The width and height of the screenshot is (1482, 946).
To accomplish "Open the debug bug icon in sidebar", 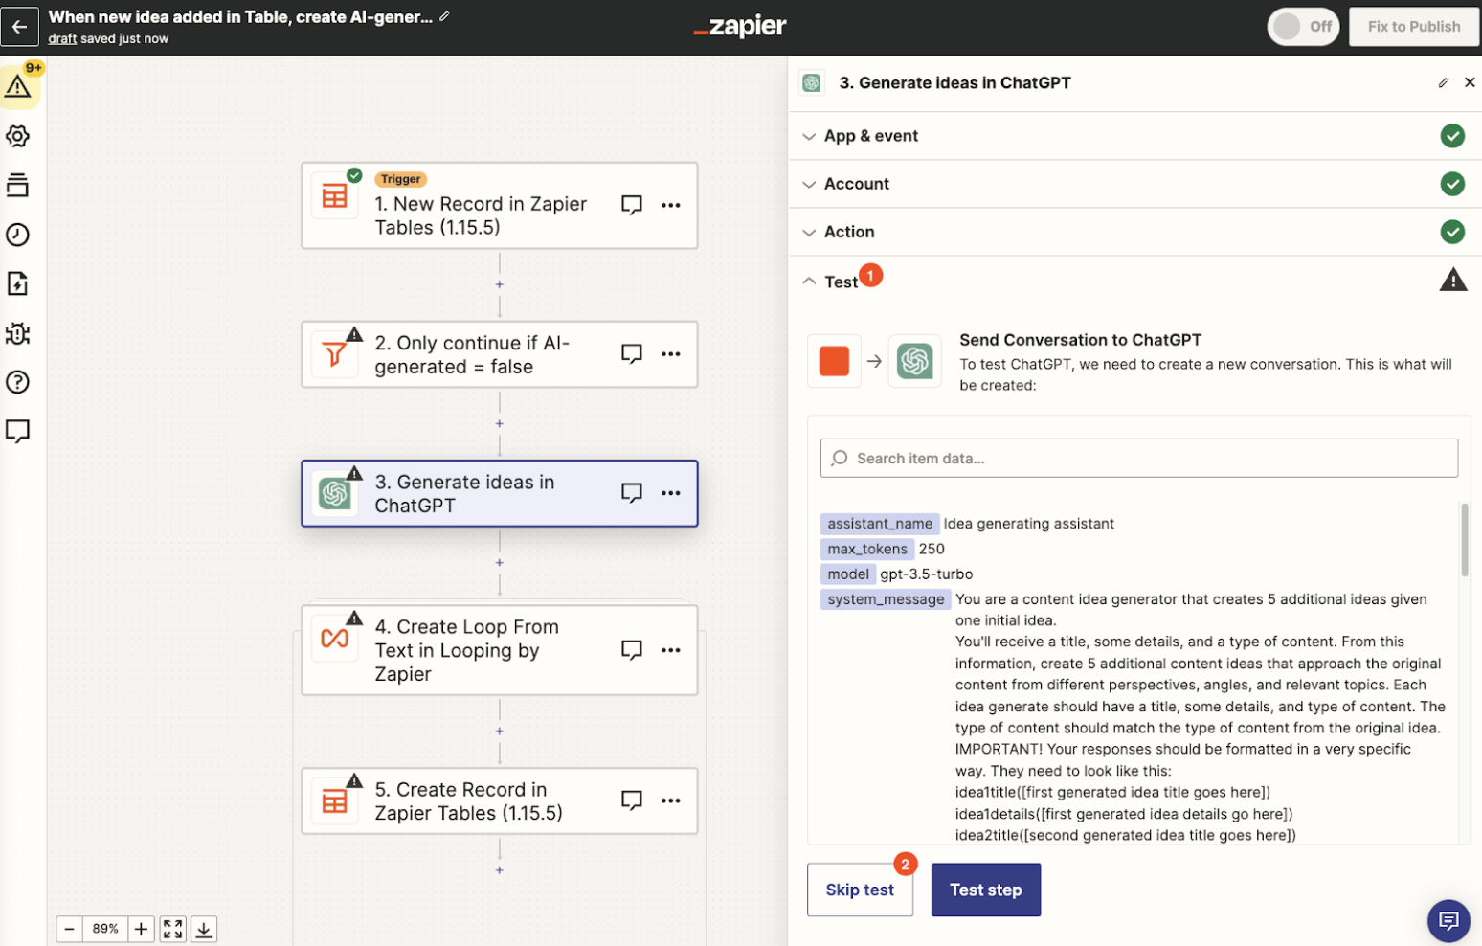I will coord(18,333).
